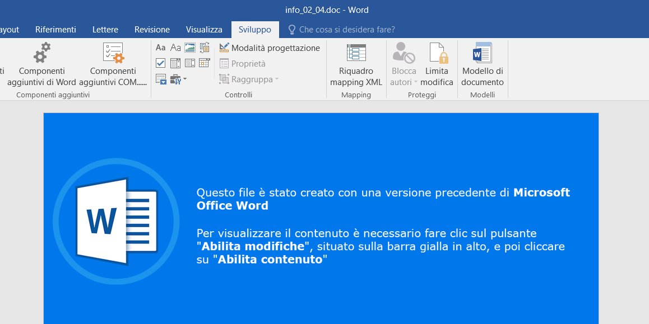Insert date picker content control
The image size is (649, 324).
click(x=205, y=63)
